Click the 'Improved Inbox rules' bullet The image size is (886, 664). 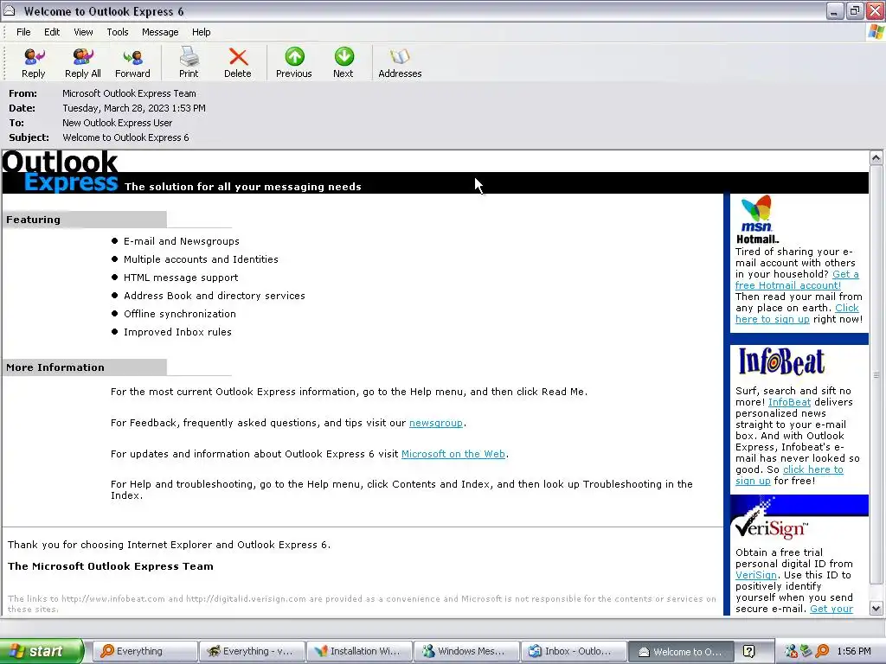177,332
